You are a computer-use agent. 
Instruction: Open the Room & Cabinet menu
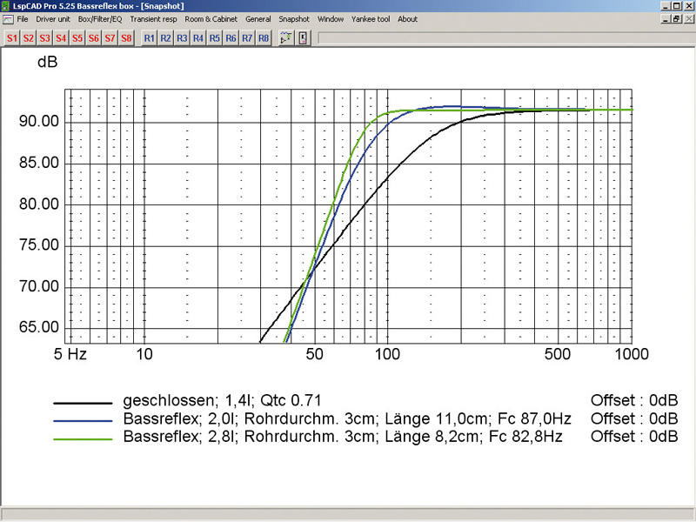click(211, 19)
